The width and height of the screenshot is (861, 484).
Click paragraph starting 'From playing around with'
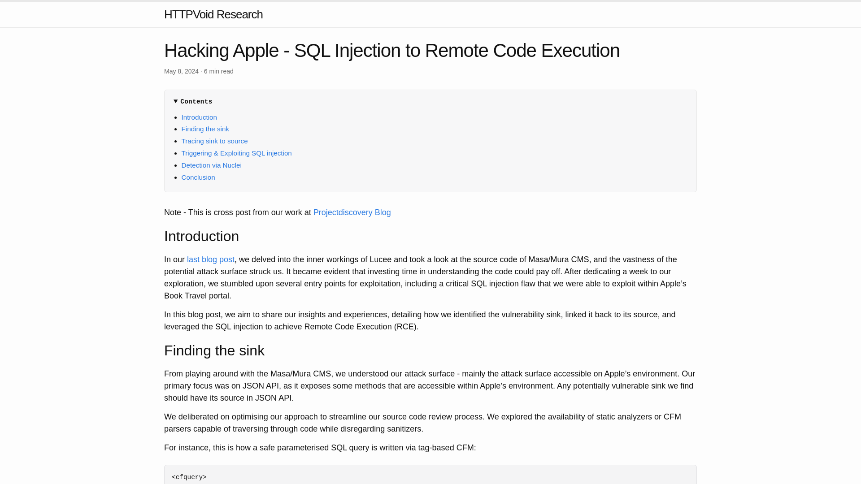click(430, 386)
